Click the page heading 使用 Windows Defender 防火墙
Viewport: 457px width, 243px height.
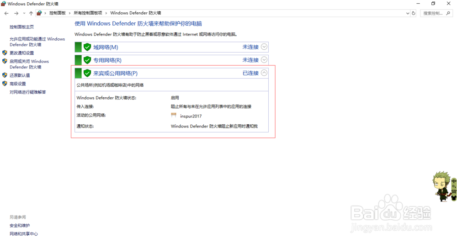click(138, 24)
